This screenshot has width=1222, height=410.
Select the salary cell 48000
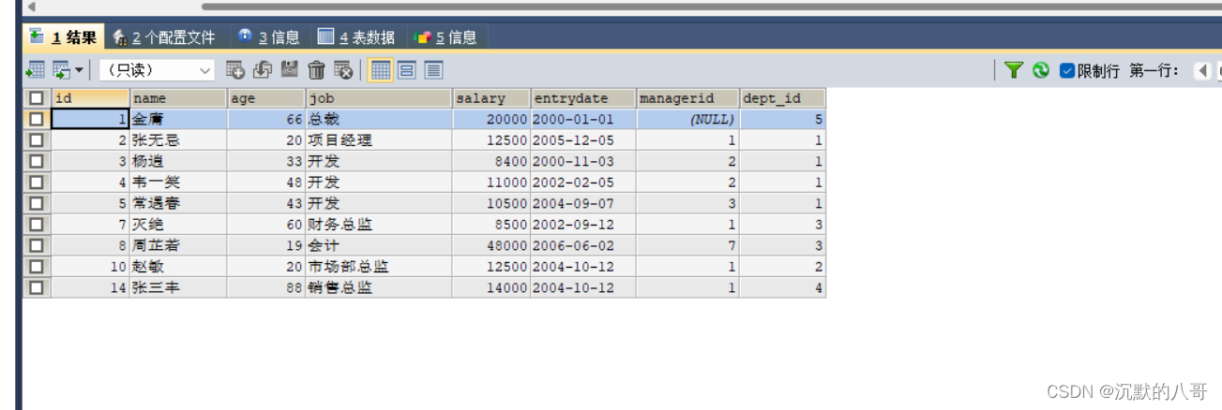click(490, 245)
